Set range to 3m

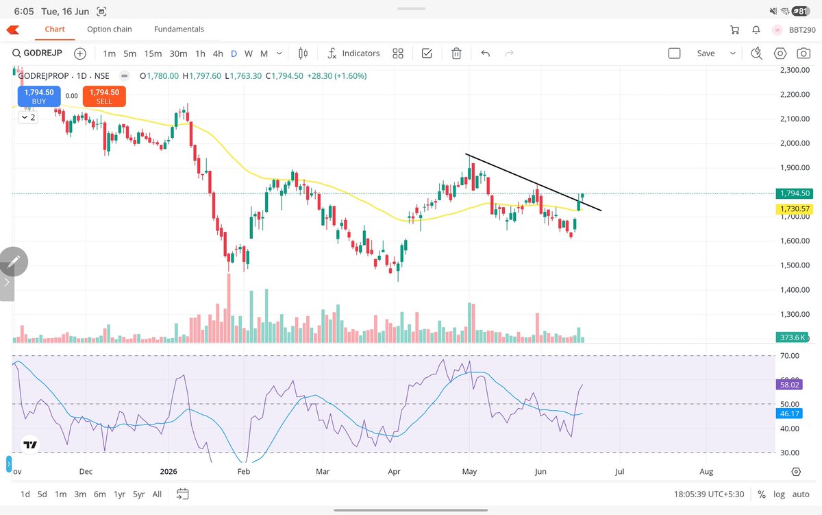pyautogui.click(x=80, y=494)
